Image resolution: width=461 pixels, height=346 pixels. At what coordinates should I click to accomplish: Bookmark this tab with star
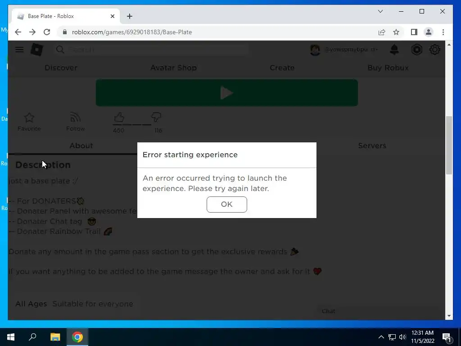click(396, 32)
